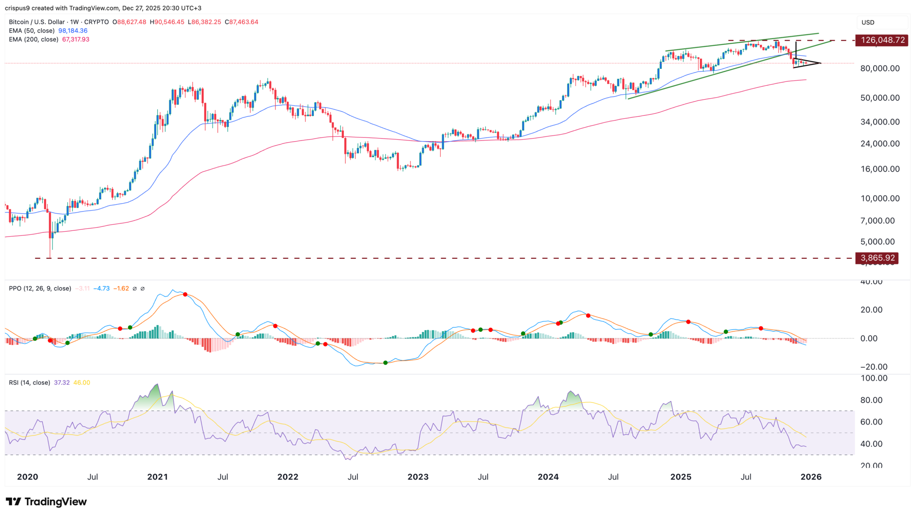Click the RSI value 37.32

(x=62, y=382)
